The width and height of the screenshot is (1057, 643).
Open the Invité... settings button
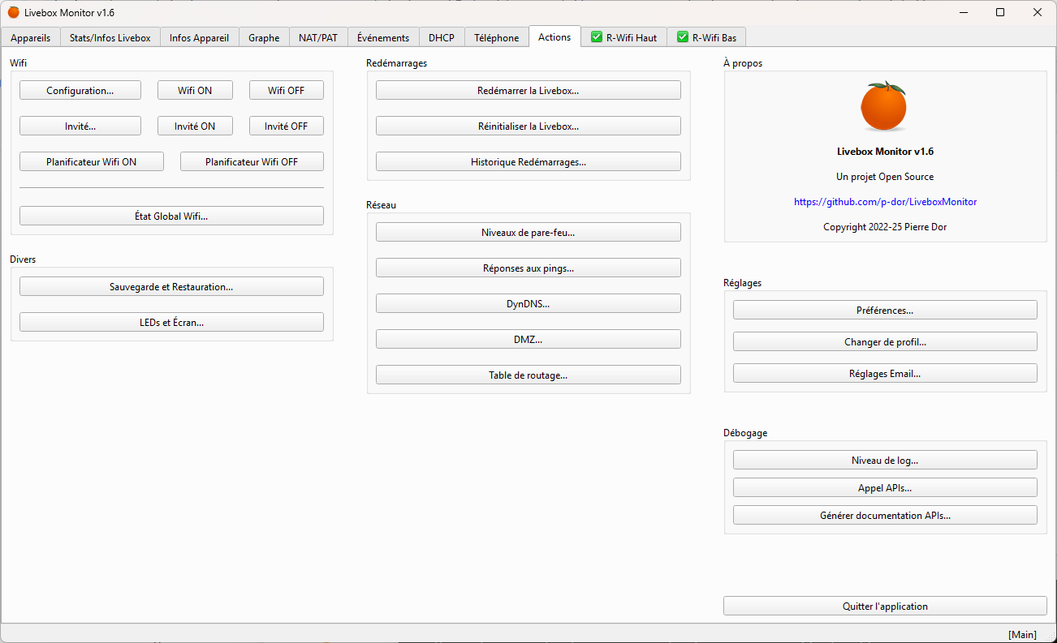80,126
